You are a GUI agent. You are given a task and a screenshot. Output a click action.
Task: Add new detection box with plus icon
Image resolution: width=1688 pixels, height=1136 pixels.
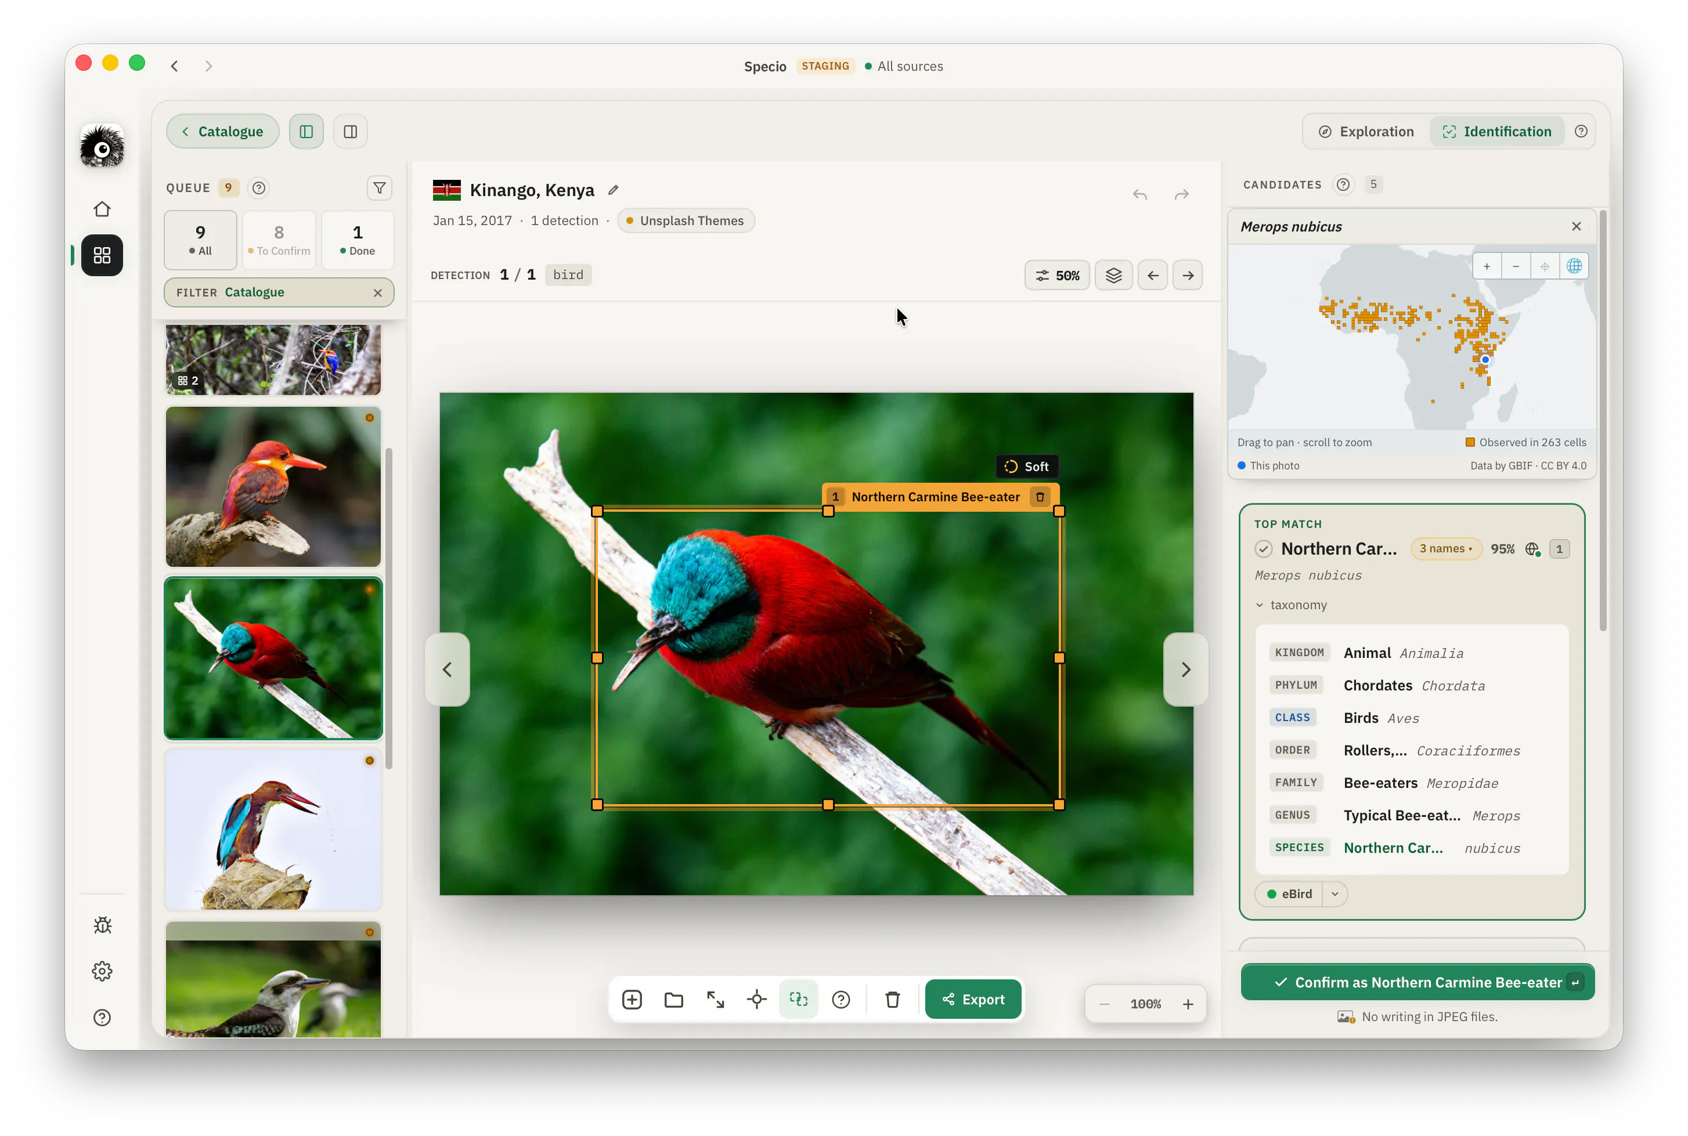(632, 1000)
